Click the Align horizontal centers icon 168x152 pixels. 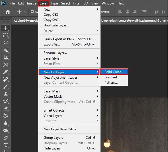(127, 12)
